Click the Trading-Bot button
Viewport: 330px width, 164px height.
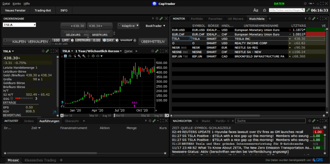(x=43, y=10)
